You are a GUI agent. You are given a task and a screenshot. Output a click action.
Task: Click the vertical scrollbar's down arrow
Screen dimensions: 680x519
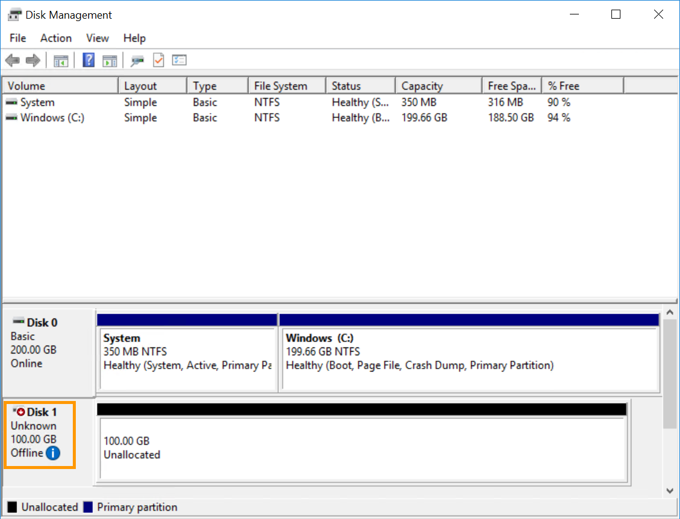670,491
